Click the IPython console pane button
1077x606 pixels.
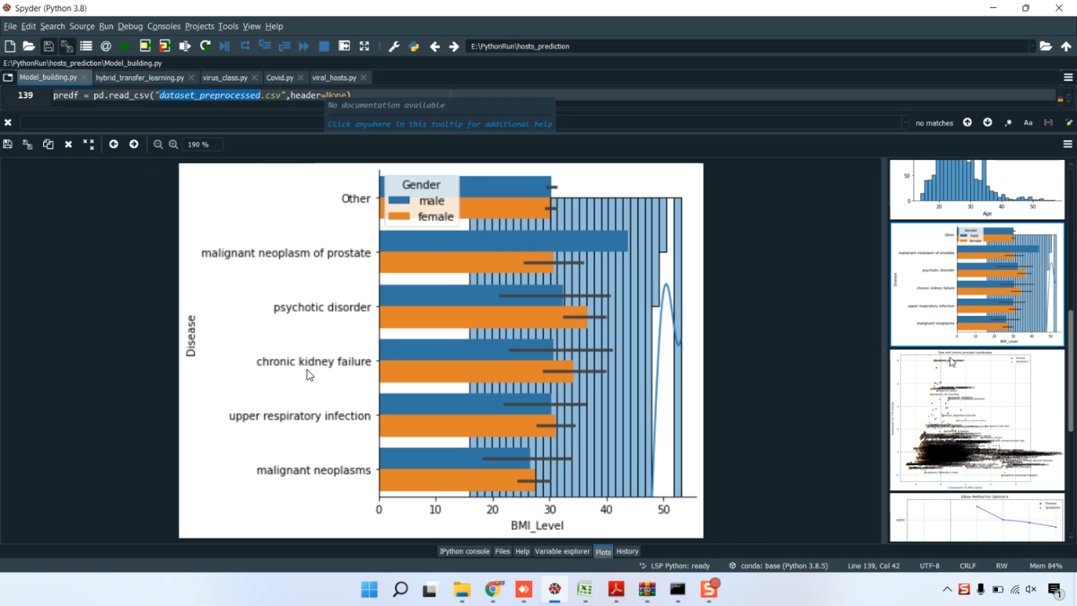464,551
